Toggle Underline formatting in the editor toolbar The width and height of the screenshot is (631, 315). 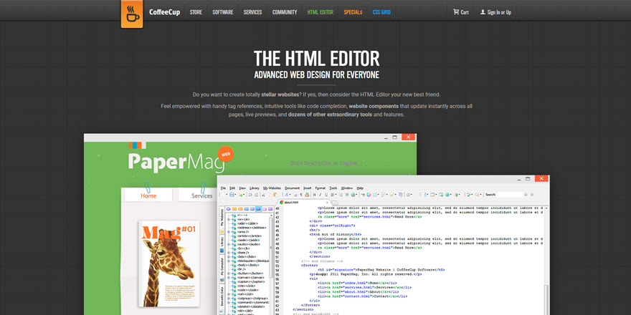(x=326, y=195)
